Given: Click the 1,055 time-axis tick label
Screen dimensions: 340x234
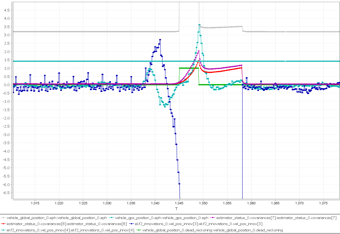Looking at the screenshot, I should pyautogui.click(x=227, y=203).
